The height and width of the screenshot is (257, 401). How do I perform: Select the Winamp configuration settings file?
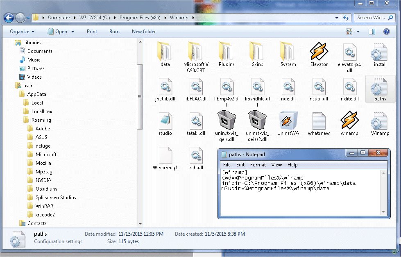380,123
